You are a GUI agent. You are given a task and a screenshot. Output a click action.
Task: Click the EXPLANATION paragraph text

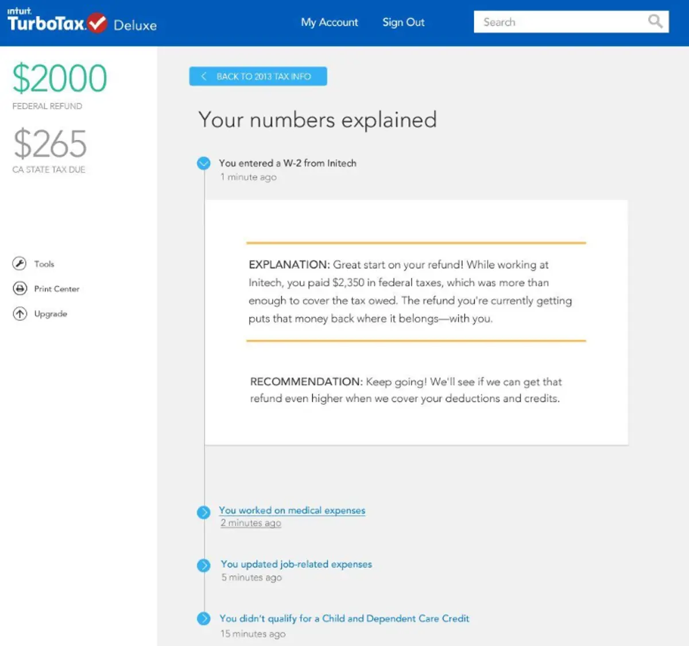[410, 292]
